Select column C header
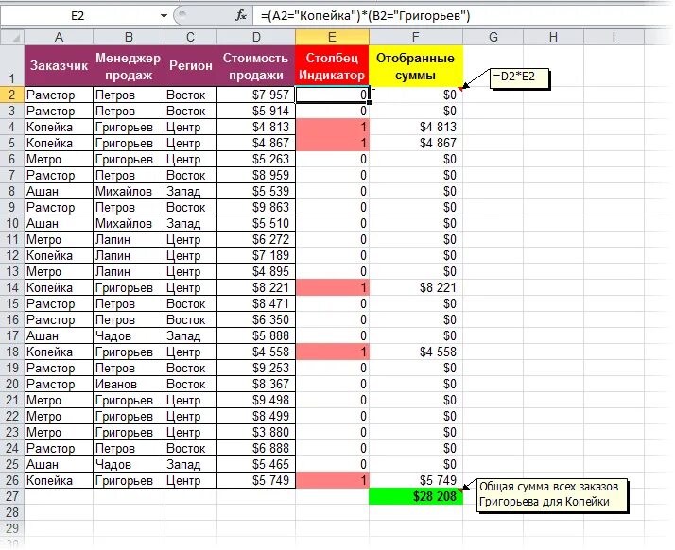 click(190, 37)
